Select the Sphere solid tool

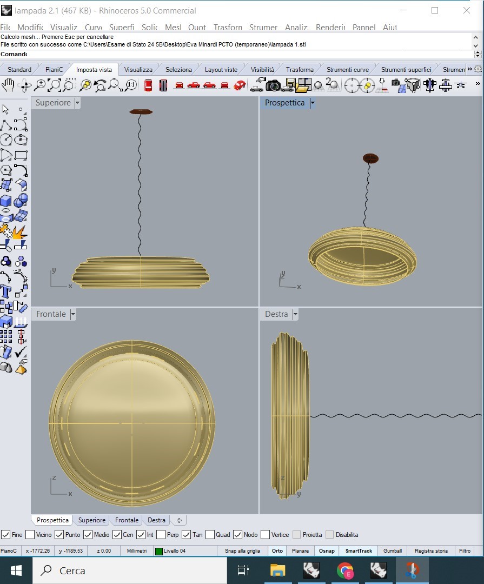pos(21,202)
